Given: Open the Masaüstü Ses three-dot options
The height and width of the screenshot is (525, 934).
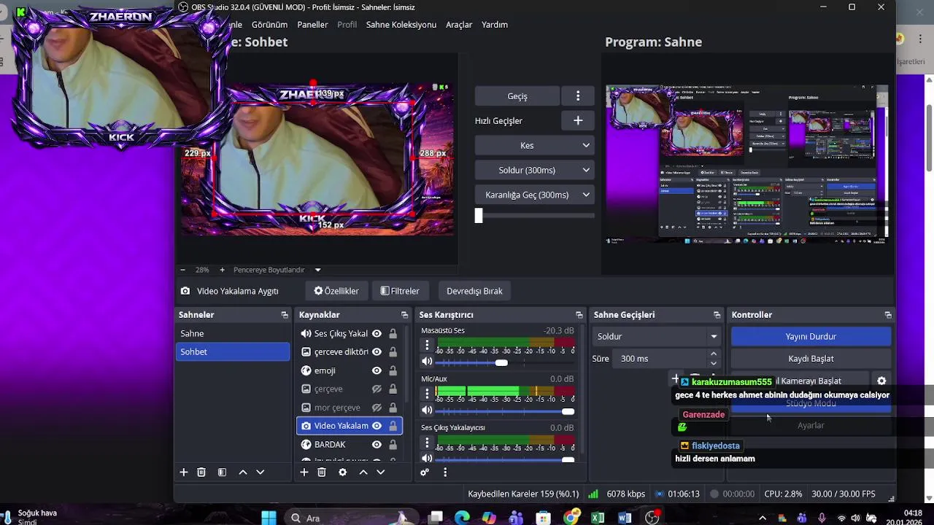Looking at the screenshot, I should pos(428,345).
